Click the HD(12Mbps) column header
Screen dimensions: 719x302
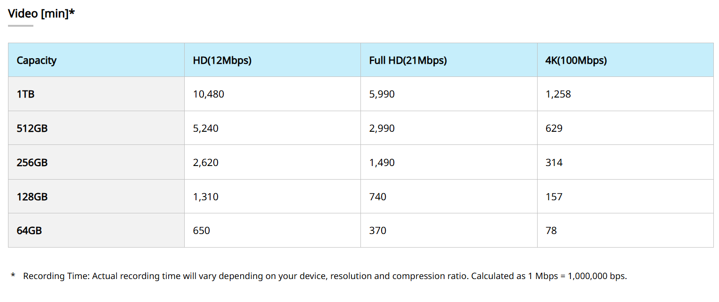(x=222, y=60)
